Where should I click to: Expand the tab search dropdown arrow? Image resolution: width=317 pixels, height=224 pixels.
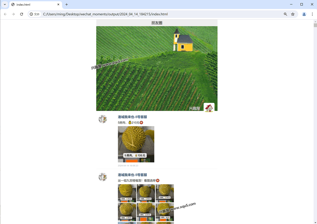pos(5,4)
